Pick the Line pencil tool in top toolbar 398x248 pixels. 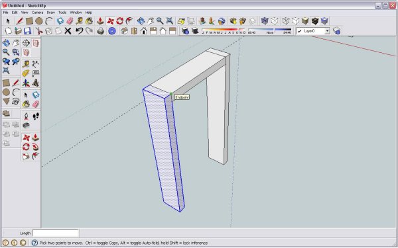[19, 21]
